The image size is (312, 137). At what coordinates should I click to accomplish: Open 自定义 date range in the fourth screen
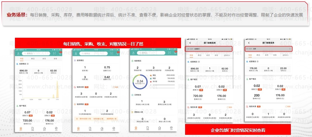pyautogui.click(x=227, y=55)
